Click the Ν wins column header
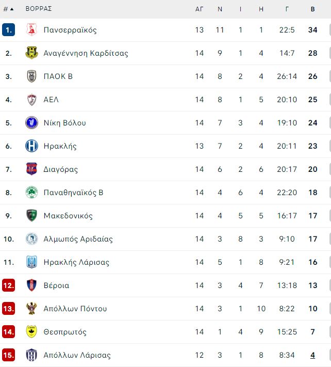 [220, 9]
